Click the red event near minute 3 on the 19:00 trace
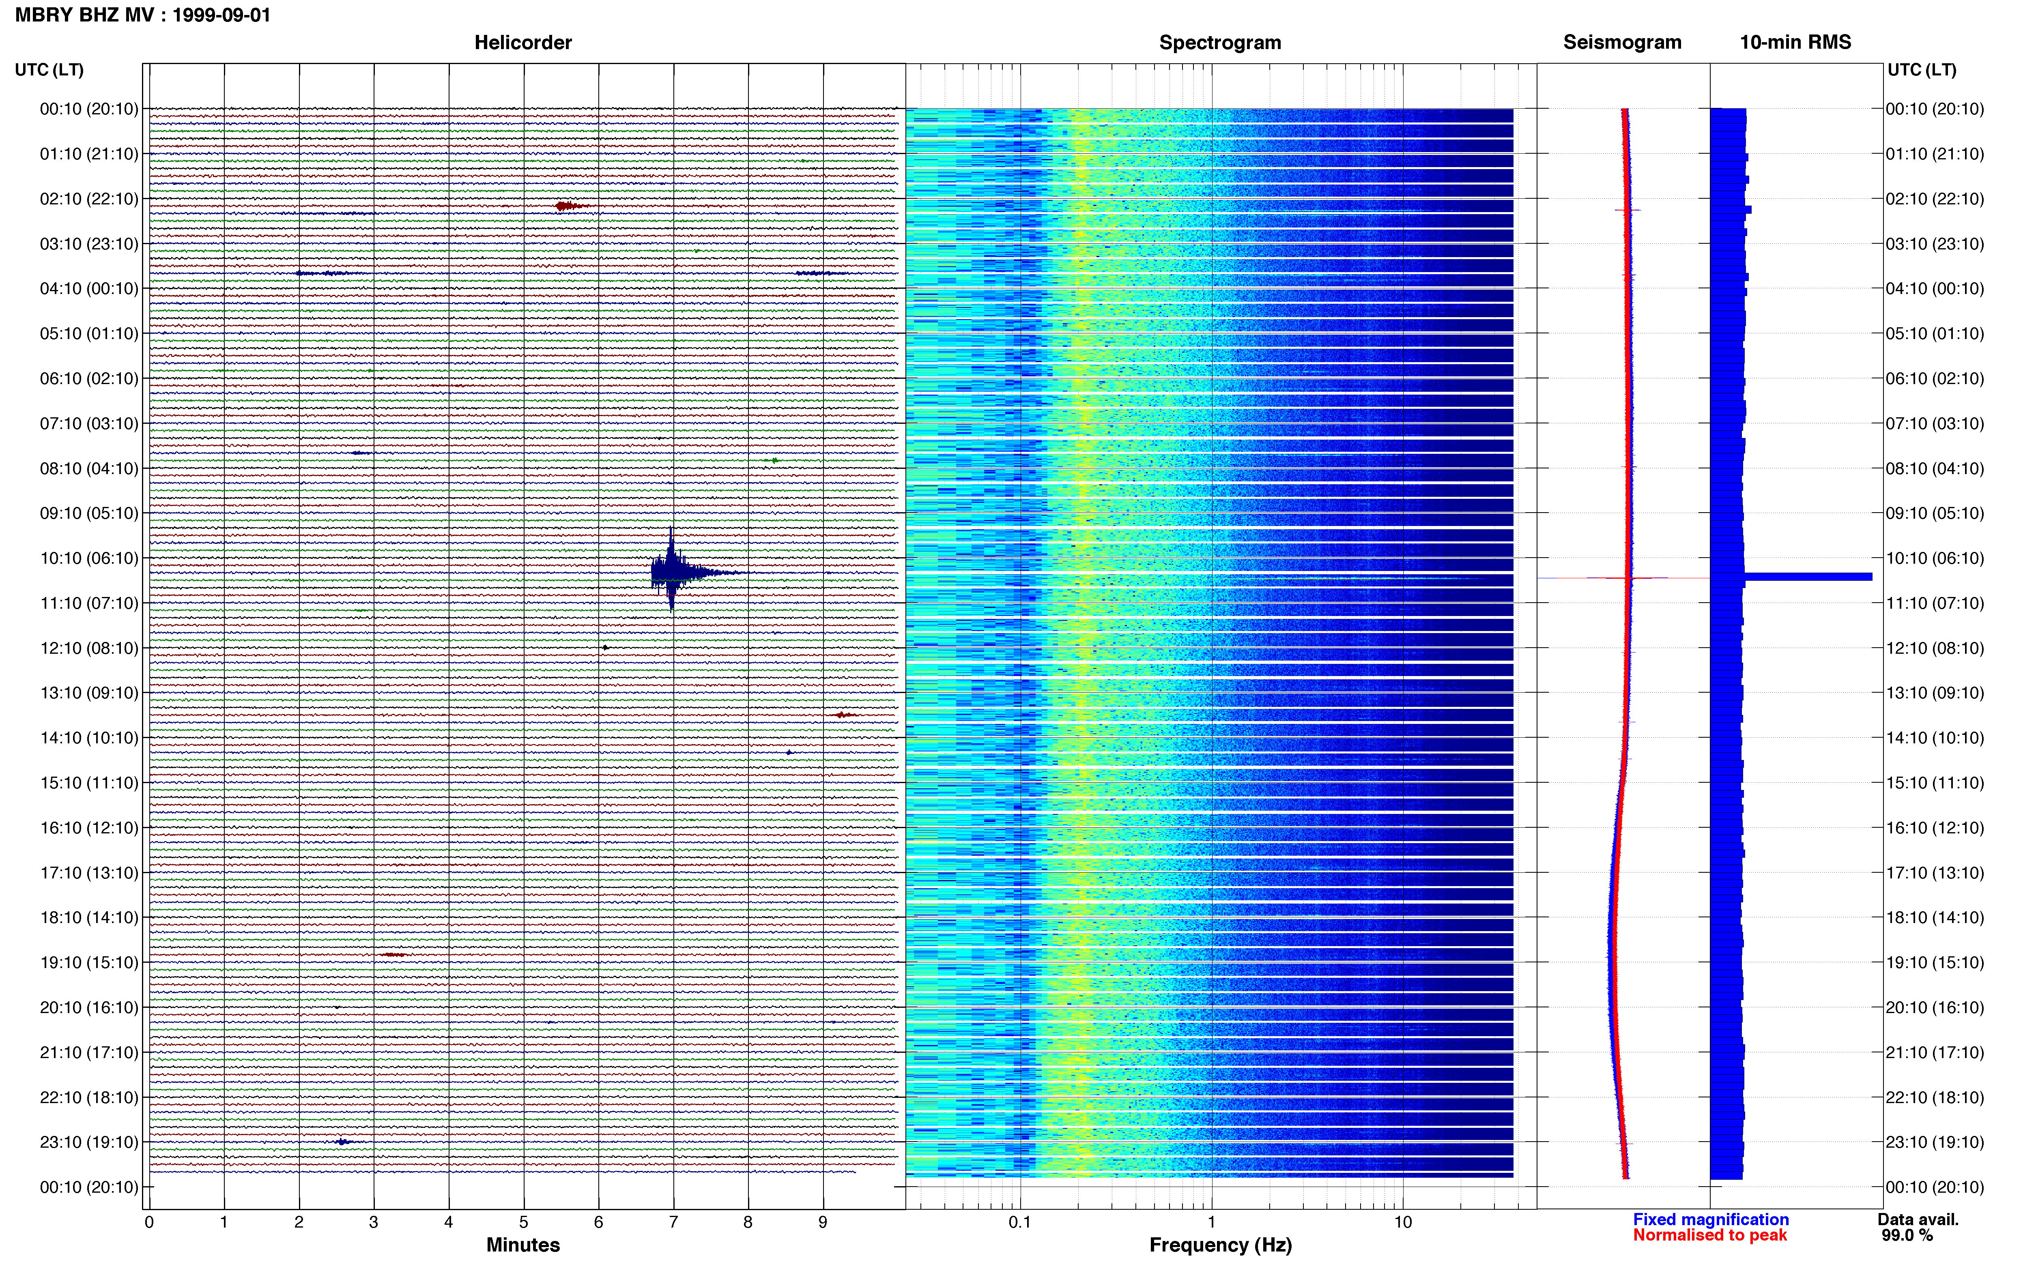Image resolution: width=2036 pixels, height=1273 pixels. (394, 954)
